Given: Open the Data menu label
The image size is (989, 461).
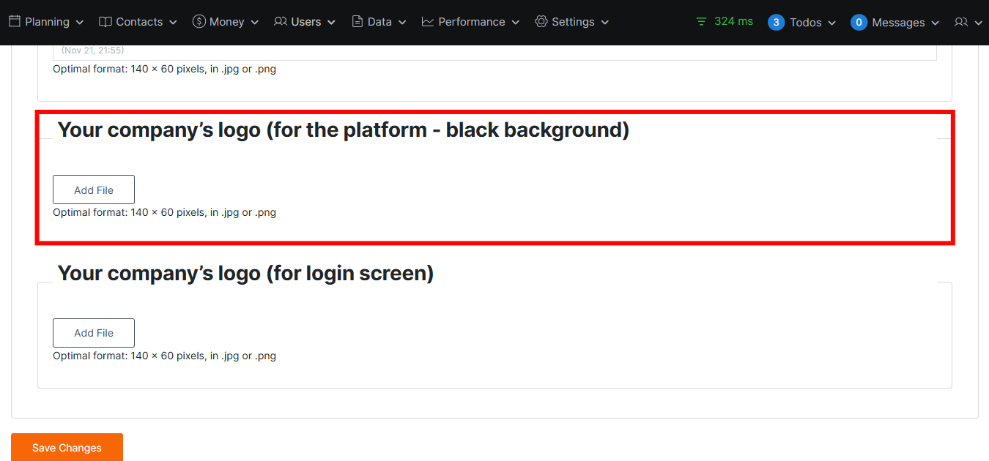Looking at the screenshot, I should pyautogui.click(x=379, y=22).
